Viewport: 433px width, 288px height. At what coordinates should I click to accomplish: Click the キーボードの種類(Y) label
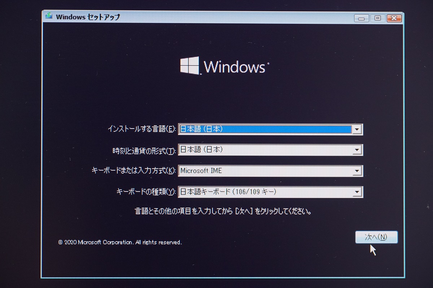click(146, 192)
